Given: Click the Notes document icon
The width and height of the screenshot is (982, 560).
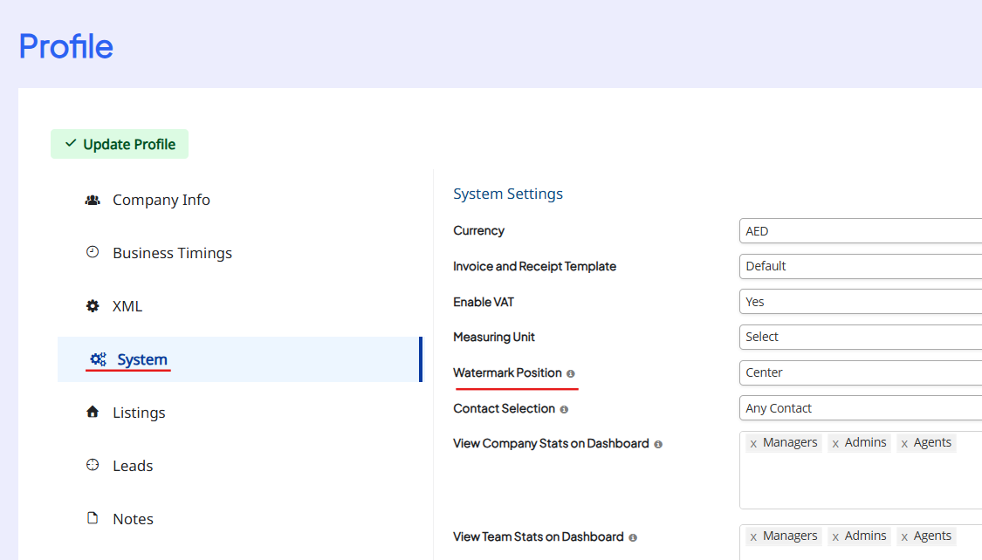Looking at the screenshot, I should 93,519.
